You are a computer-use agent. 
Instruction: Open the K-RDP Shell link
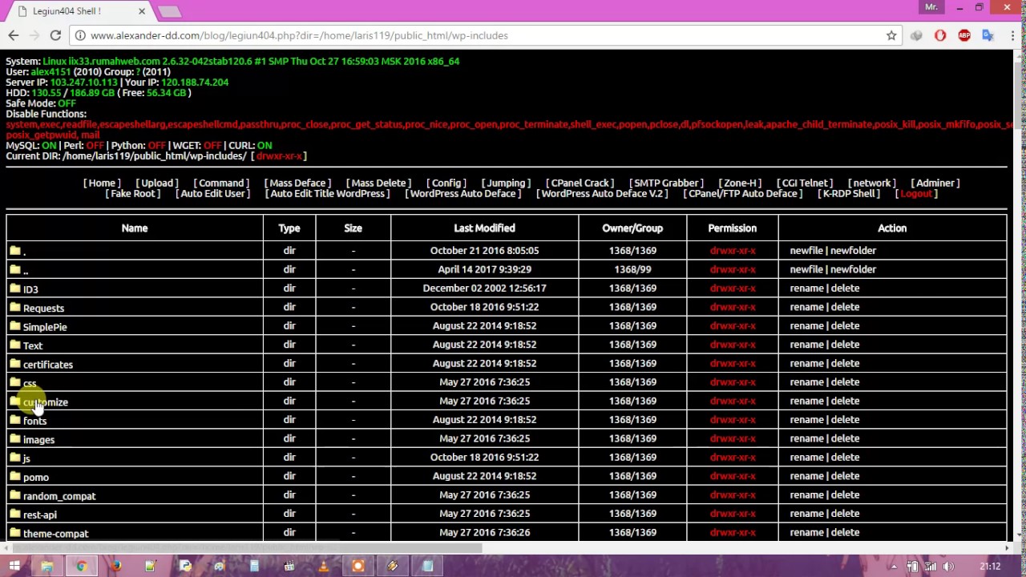849,193
